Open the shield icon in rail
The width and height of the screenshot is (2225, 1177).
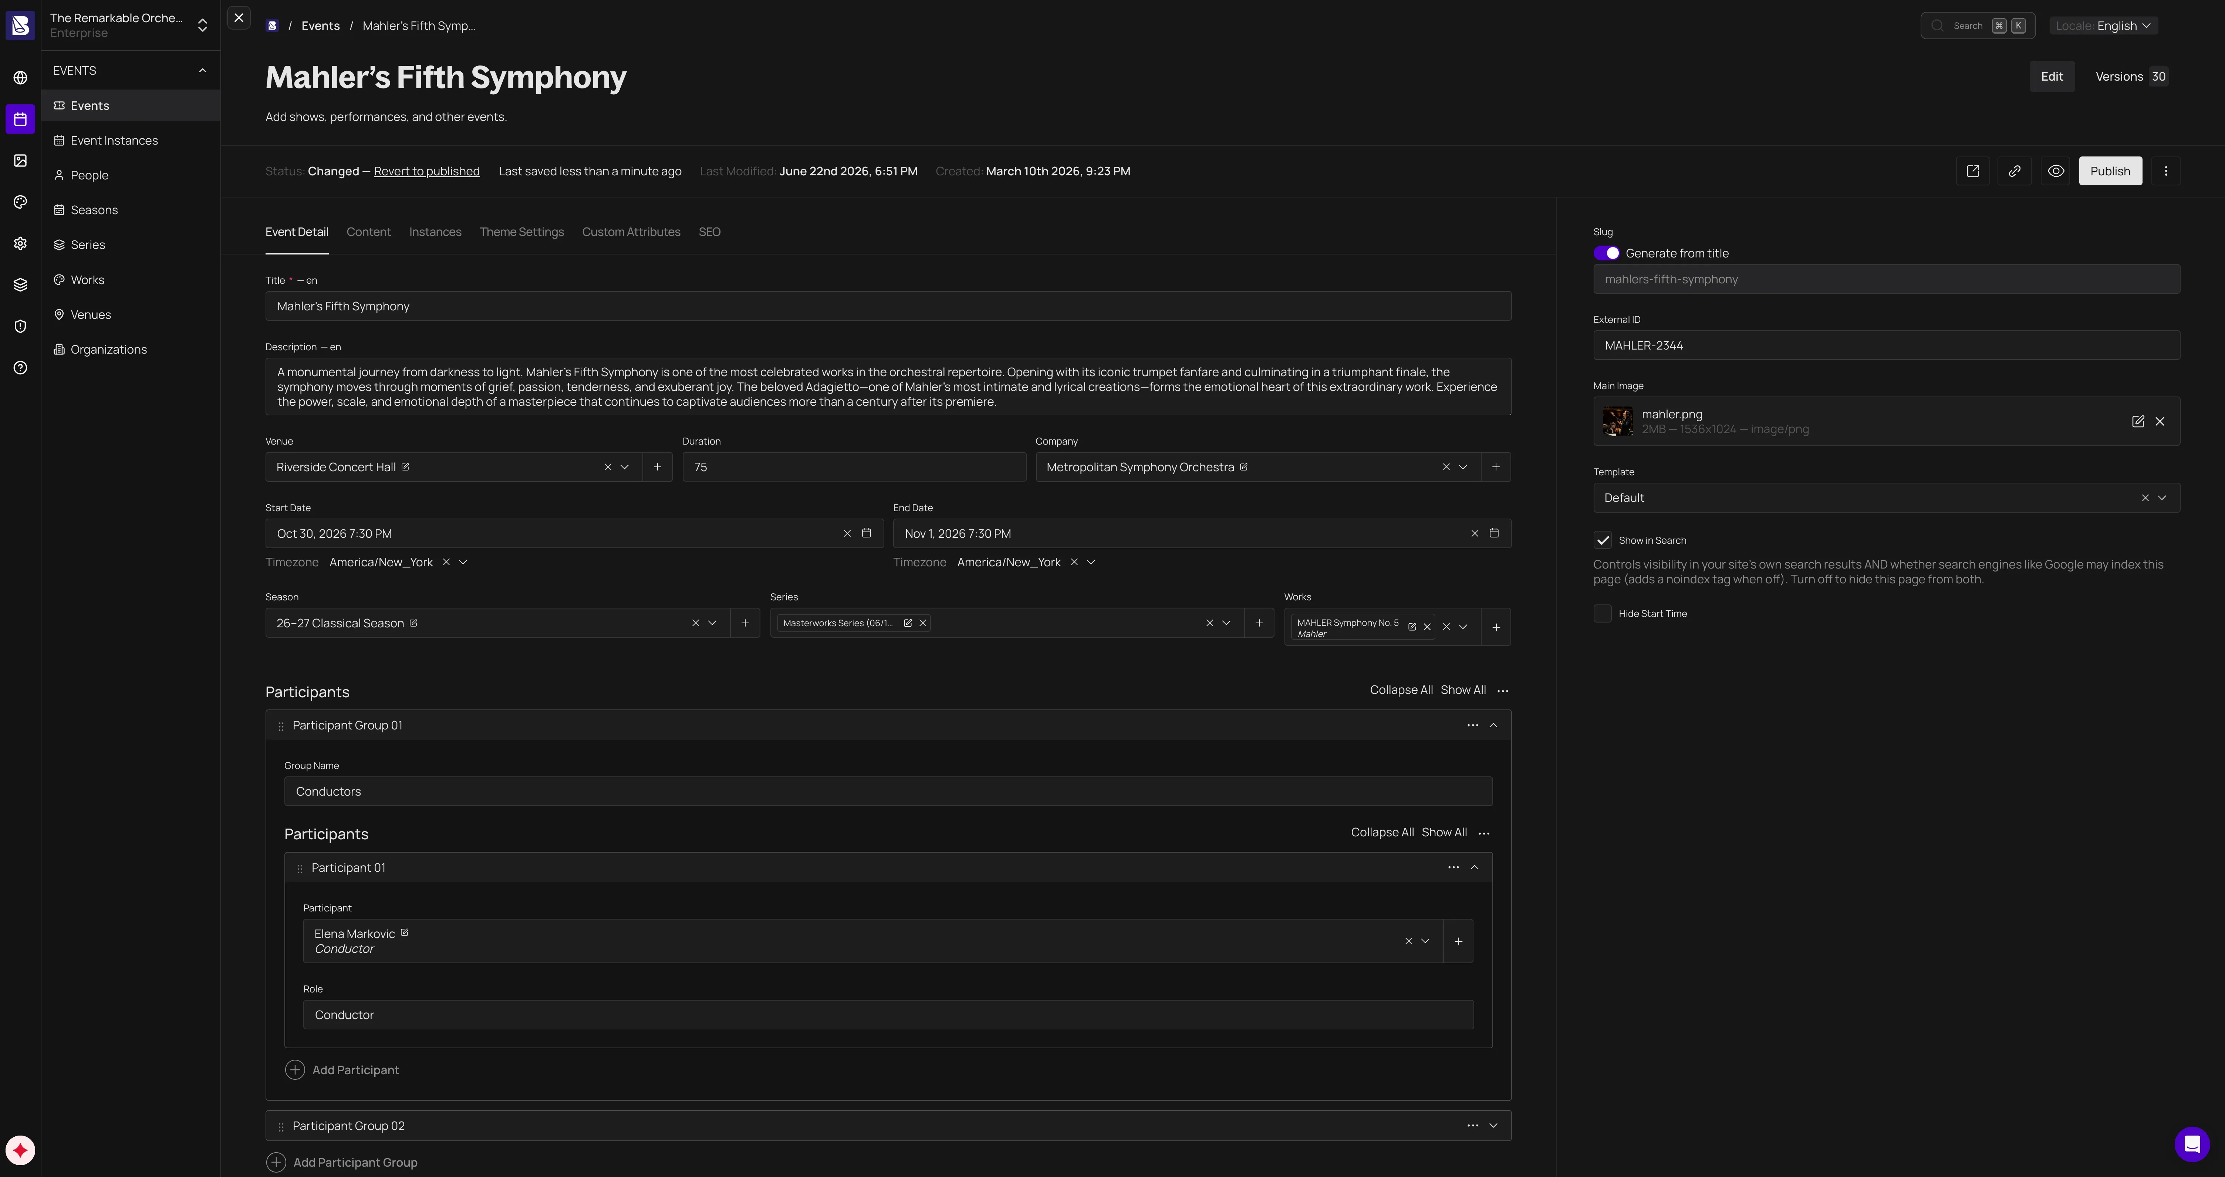point(20,326)
